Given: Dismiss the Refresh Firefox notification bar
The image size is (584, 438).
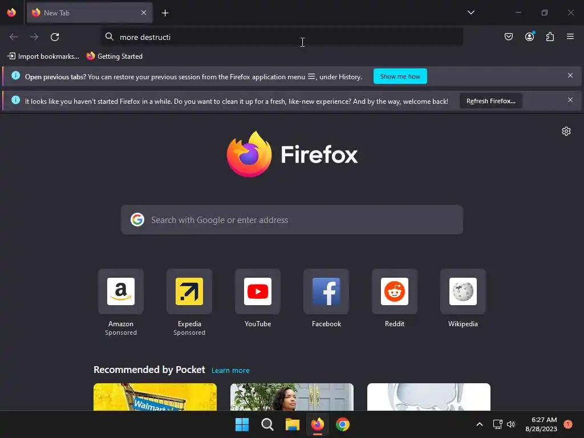Looking at the screenshot, I should tap(570, 100).
